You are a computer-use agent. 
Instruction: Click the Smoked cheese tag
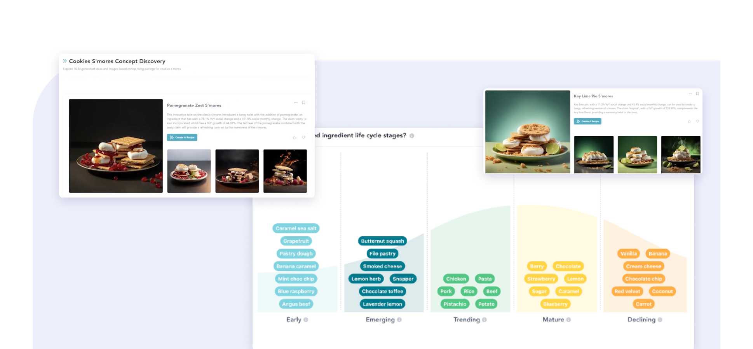(x=382, y=266)
